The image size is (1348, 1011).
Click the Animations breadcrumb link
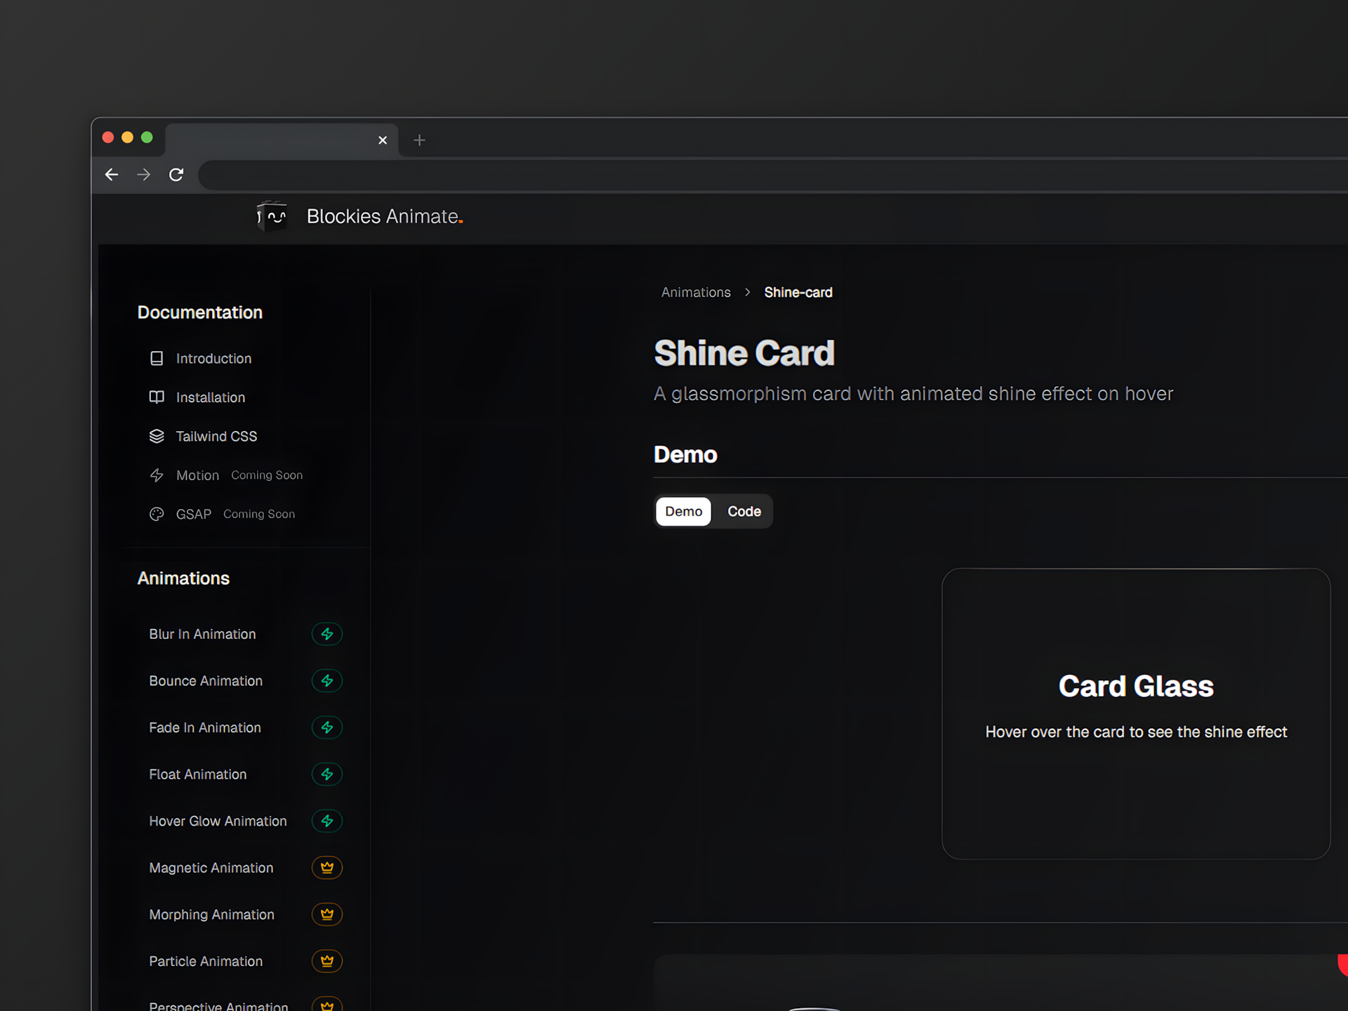[x=695, y=293]
